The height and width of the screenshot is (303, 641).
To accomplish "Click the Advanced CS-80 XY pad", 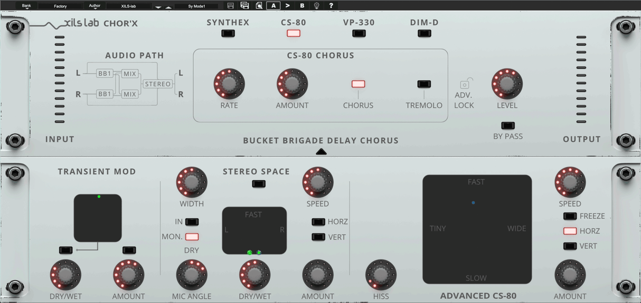I will (x=477, y=229).
